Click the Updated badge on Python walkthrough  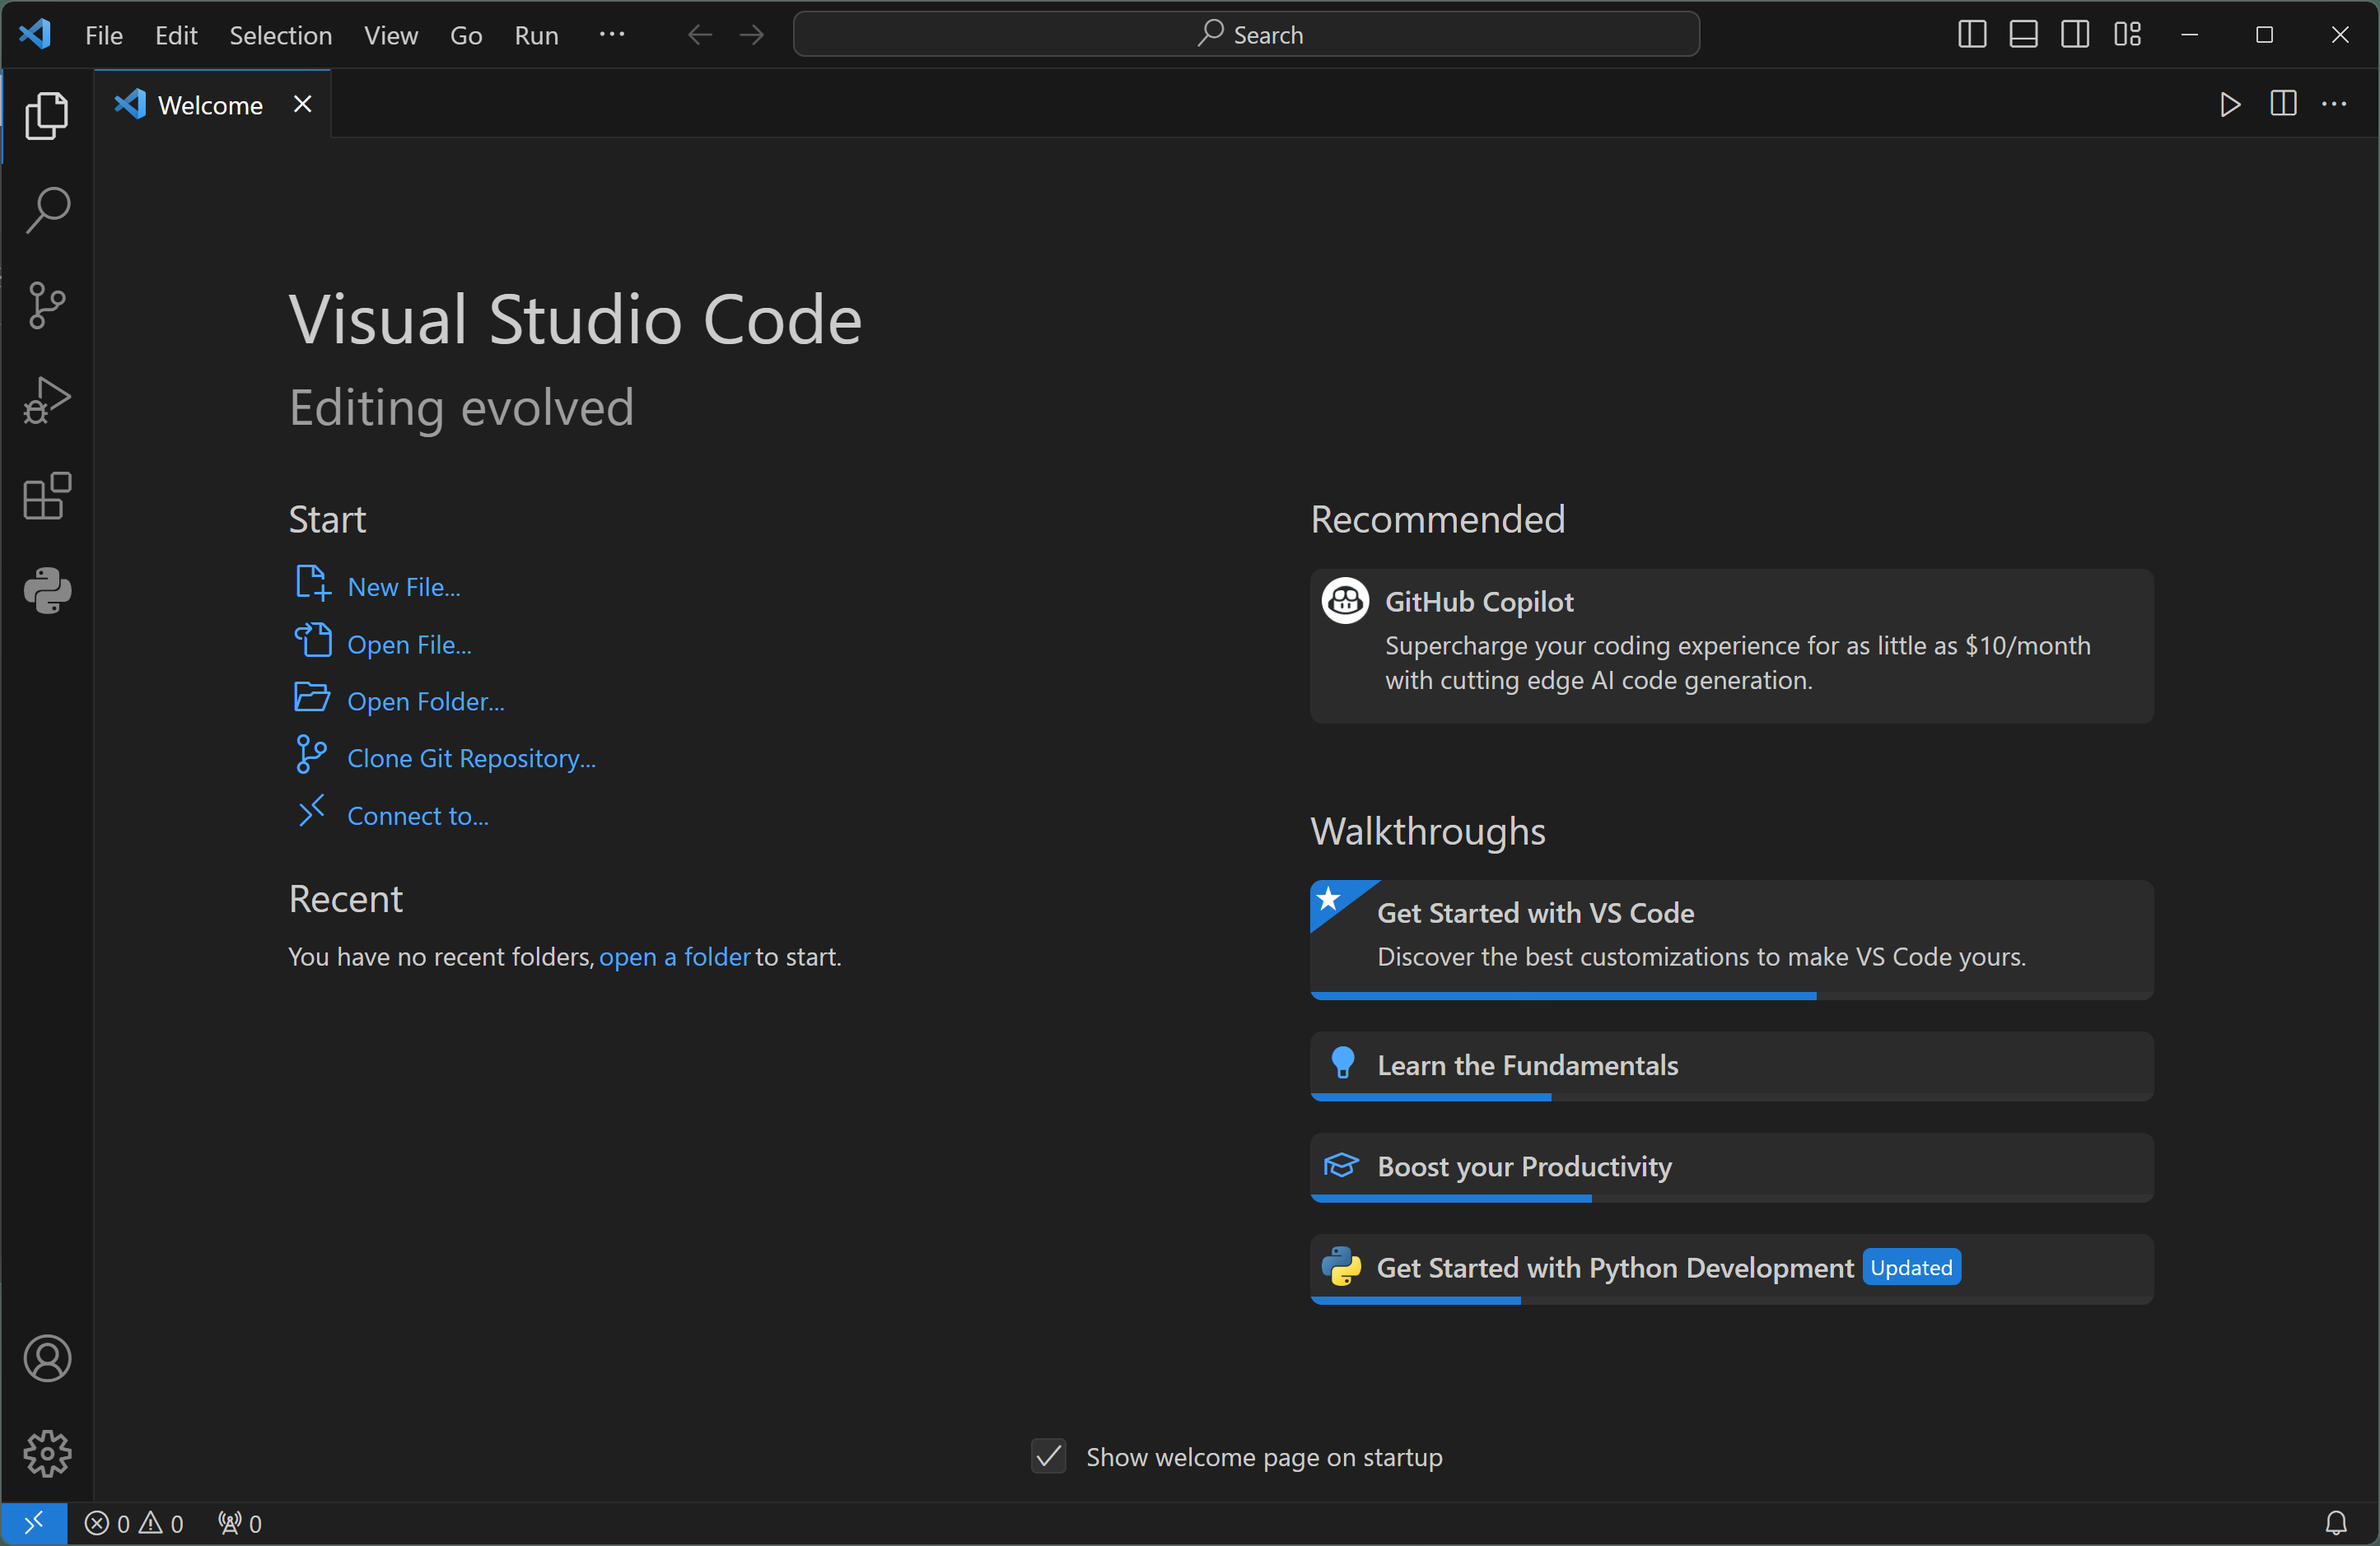pyautogui.click(x=1911, y=1267)
